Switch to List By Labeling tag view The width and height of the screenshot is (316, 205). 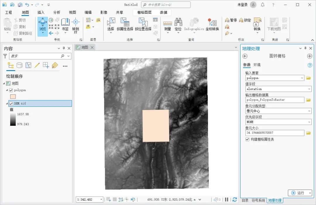[x=55, y=65]
